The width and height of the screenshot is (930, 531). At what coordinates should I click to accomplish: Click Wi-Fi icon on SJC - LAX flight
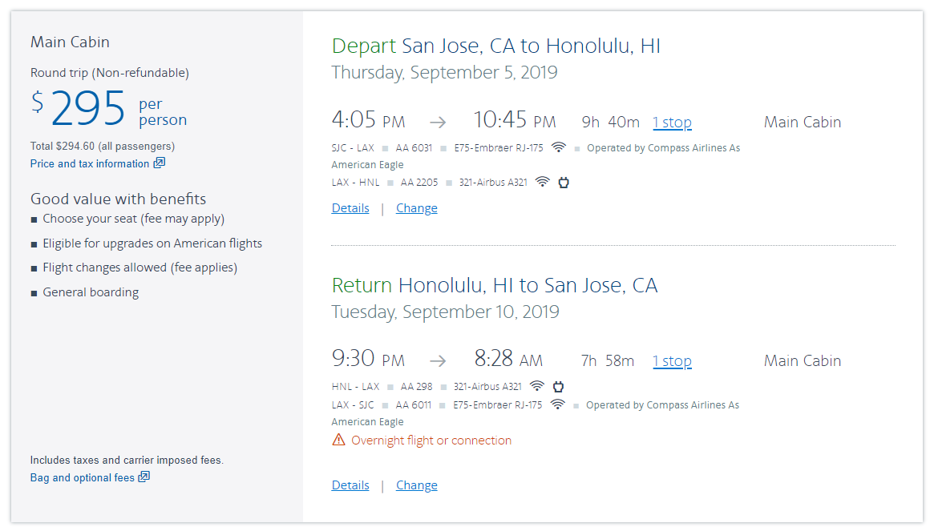pyautogui.click(x=559, y=147)
